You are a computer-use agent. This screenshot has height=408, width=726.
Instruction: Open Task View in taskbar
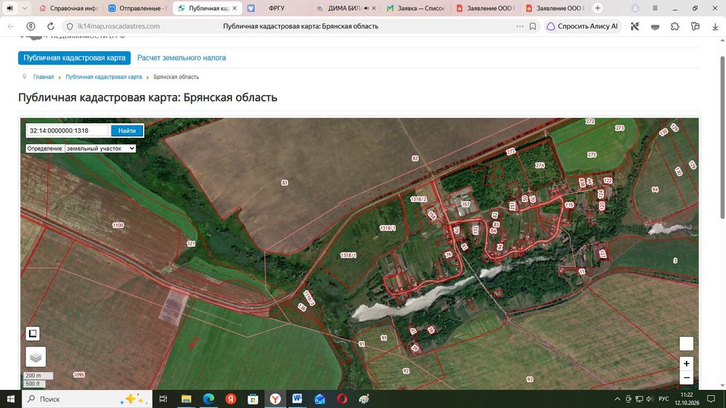(x=163, y=399)
